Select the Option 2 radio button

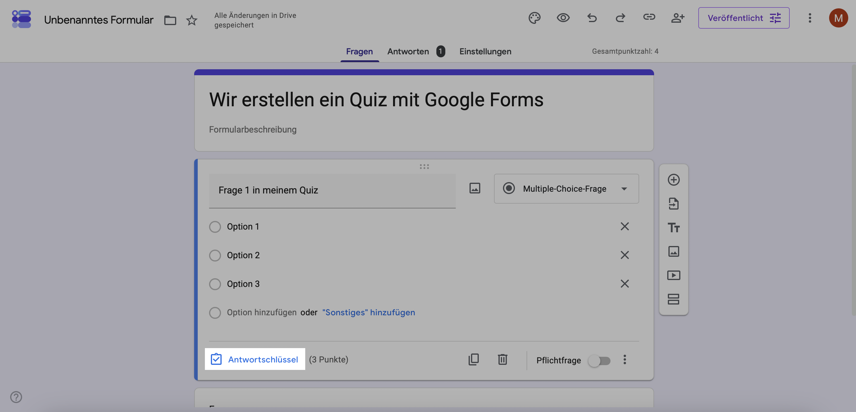[x=215, y=256]
